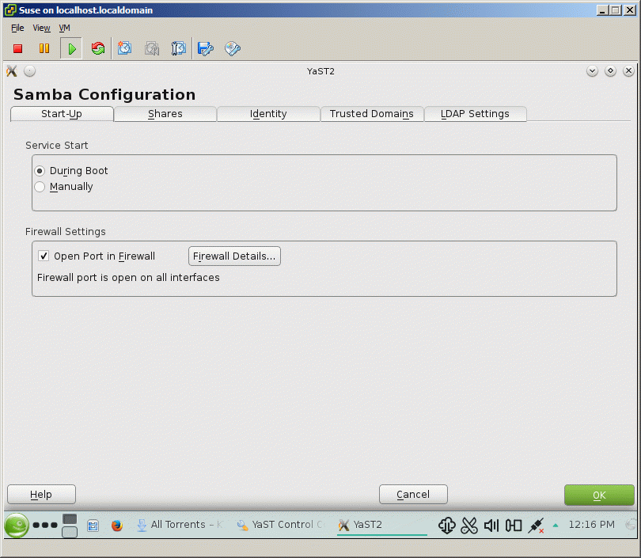Viewport: 641px width, 558px height.
Task: Cancel the Samba configuration
Action: (413, 495)
